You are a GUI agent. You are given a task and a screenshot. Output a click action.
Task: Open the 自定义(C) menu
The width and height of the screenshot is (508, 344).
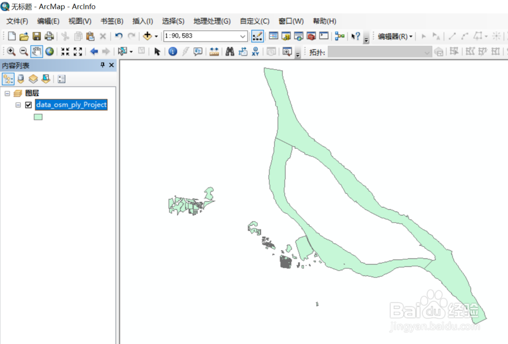pyautogui.click(x=254, y=21)
